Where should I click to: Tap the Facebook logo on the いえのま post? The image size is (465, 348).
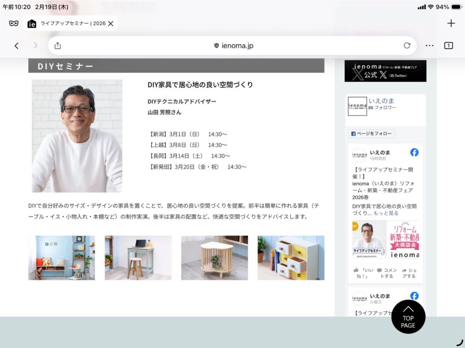[414, 153]
